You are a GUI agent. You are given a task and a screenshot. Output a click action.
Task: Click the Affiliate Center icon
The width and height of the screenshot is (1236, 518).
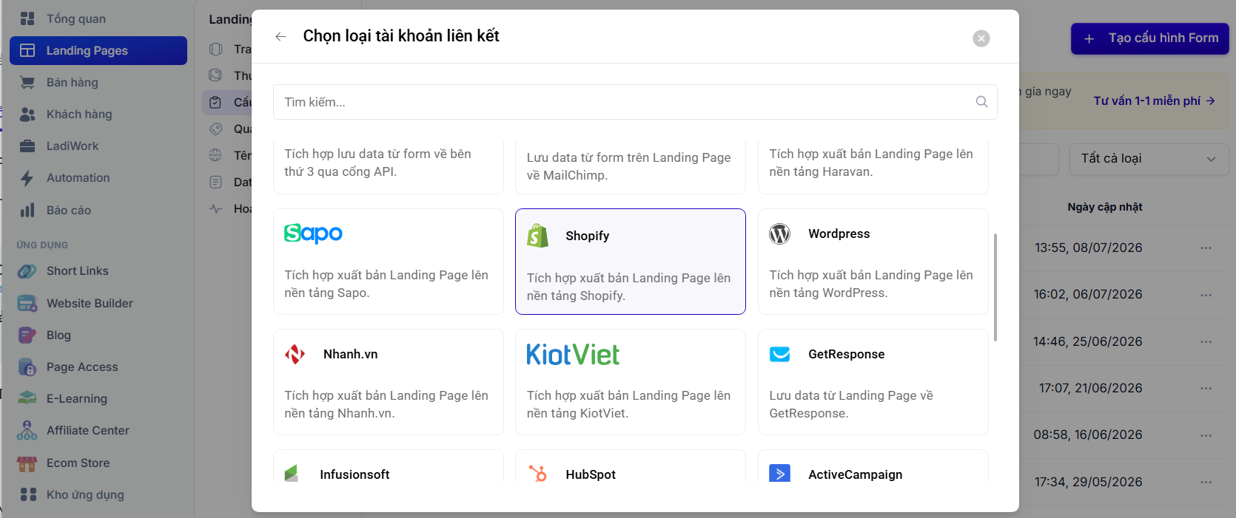tap(27, 430)
